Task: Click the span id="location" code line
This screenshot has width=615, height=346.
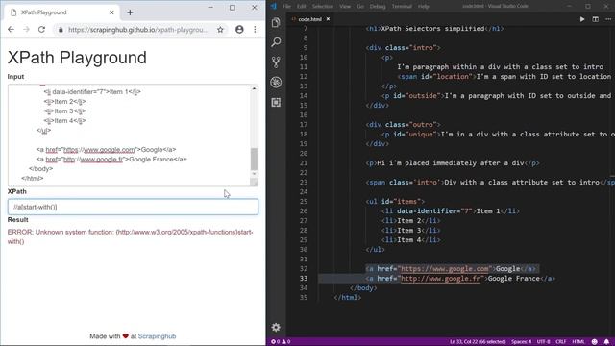Action: coord(504,77)
